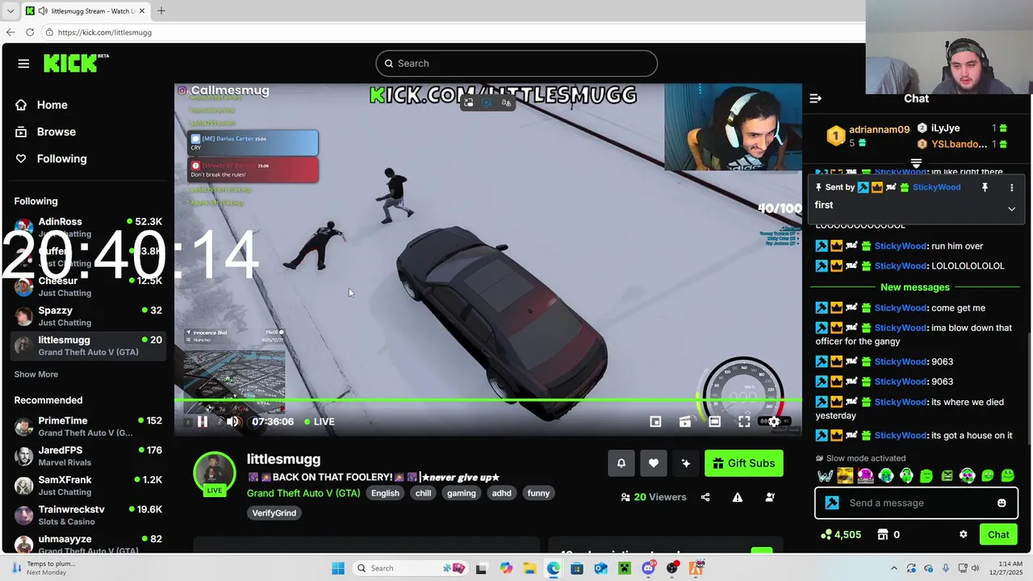Open adriannam09 top gifter entry
The image size is (1033, 581).
point(868,135)
